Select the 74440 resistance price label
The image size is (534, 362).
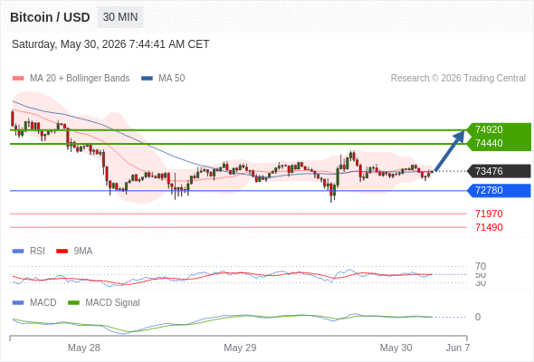[x=489, y=143]
